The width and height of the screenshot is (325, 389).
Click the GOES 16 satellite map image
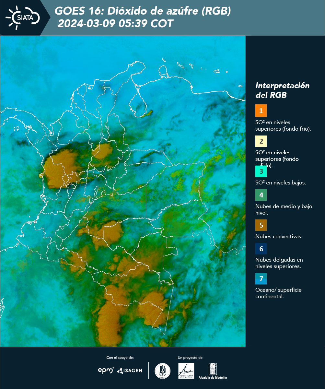(123, 191)
